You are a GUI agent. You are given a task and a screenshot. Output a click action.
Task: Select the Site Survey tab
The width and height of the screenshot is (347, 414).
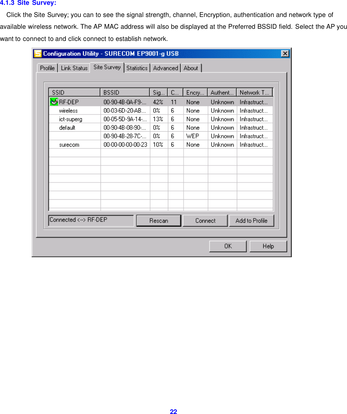[107, 67]
